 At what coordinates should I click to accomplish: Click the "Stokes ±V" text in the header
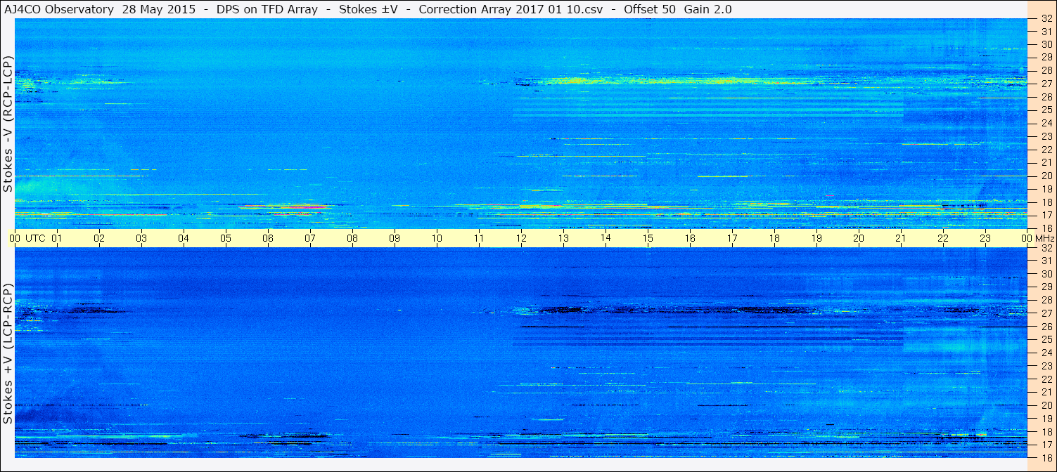(369, 10)
